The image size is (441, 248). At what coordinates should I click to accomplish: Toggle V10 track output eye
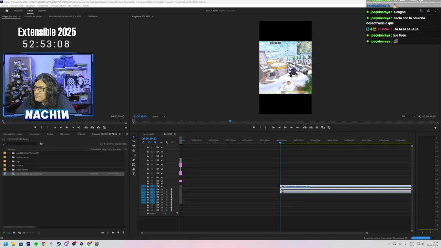pos(162,152)
